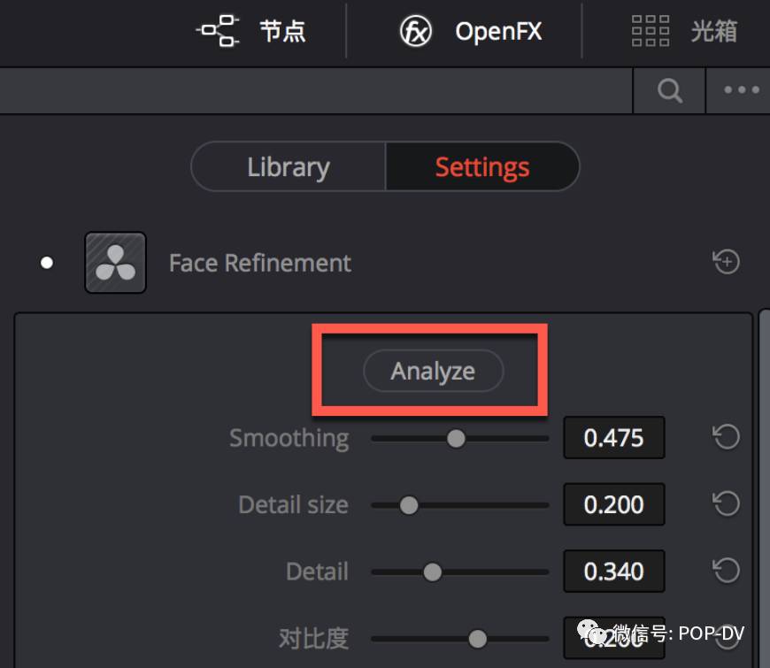
Task: Click the Smoothing slider handle
Action: point(456,438)
